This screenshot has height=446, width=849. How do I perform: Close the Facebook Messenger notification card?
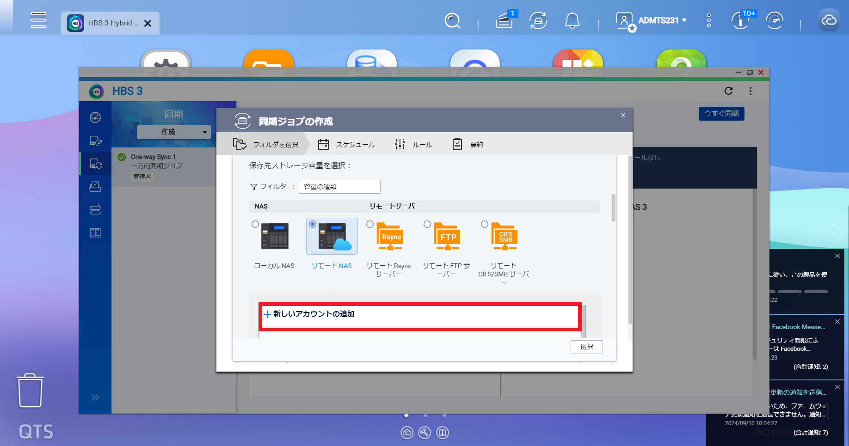pyautogui.click(x=837, y=321)
